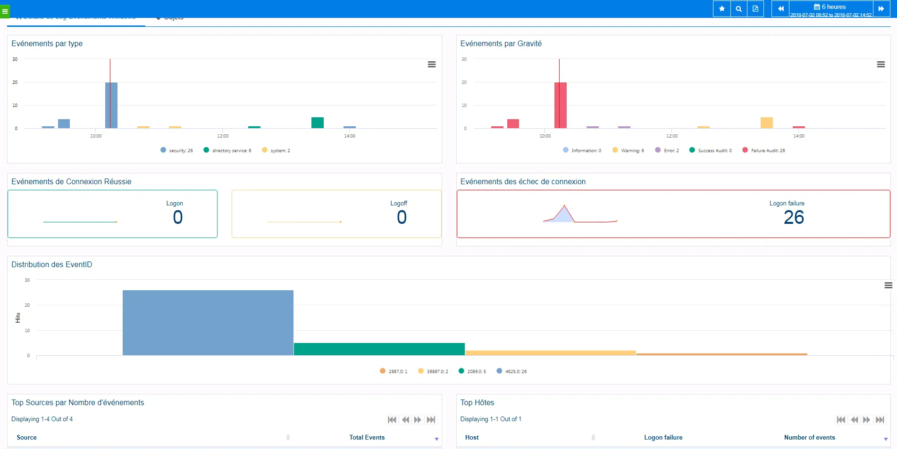Open the green hamburger side menu
The height and width of the screenshot is (449, 897).
[5, 11]
